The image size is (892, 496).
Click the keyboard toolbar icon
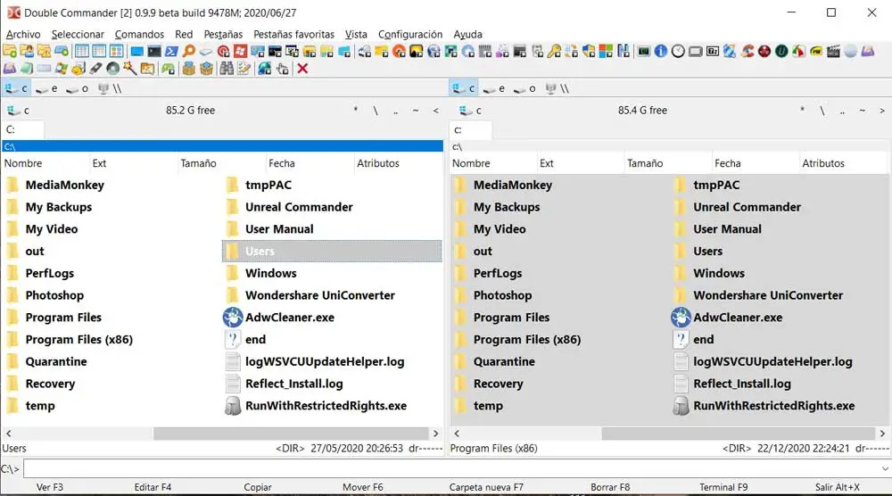44,69
